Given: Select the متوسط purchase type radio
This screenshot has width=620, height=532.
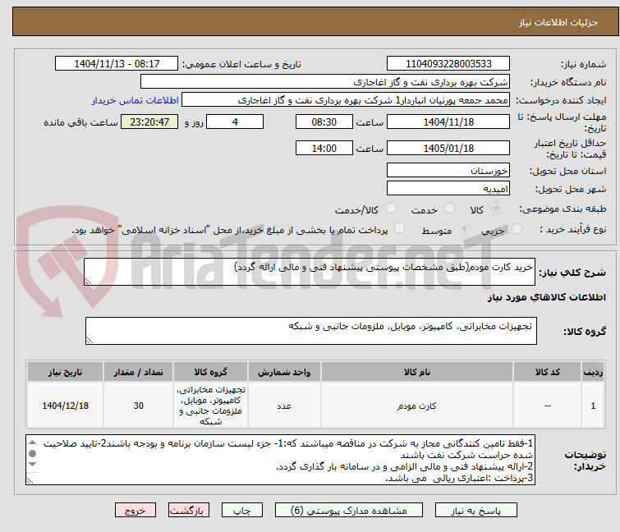Looking at the screenshot, I should pyautogui.click(x=464, y=229).
